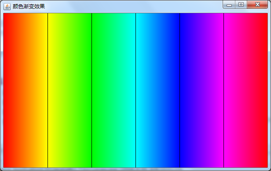The height and width of the screenshot is (171, 271).
Task: Select the magenta-to-red gradient panel
Action: pyautogui.click(x=246, y=90)
